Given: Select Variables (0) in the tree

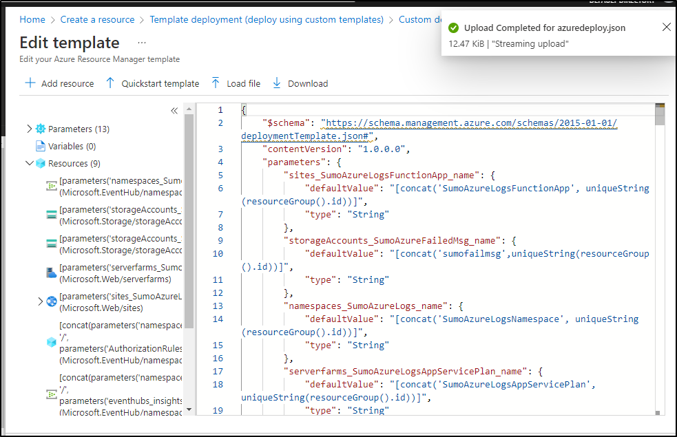Looking at the screenshot, I should click(72, 147).
